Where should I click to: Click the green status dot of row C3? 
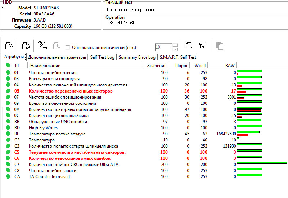(8, 146)
